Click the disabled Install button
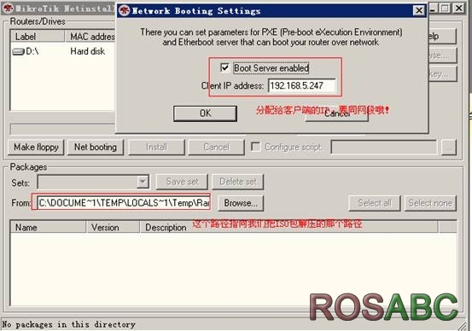This screenshot has height=331, width=472. pos(156,147)
